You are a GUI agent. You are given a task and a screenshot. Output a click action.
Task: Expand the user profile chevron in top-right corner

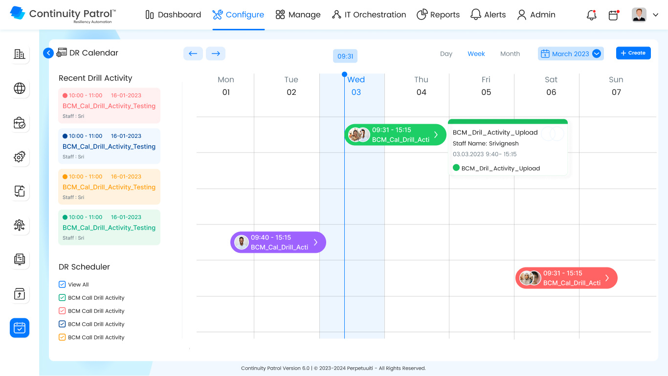[x=655, y=15]
